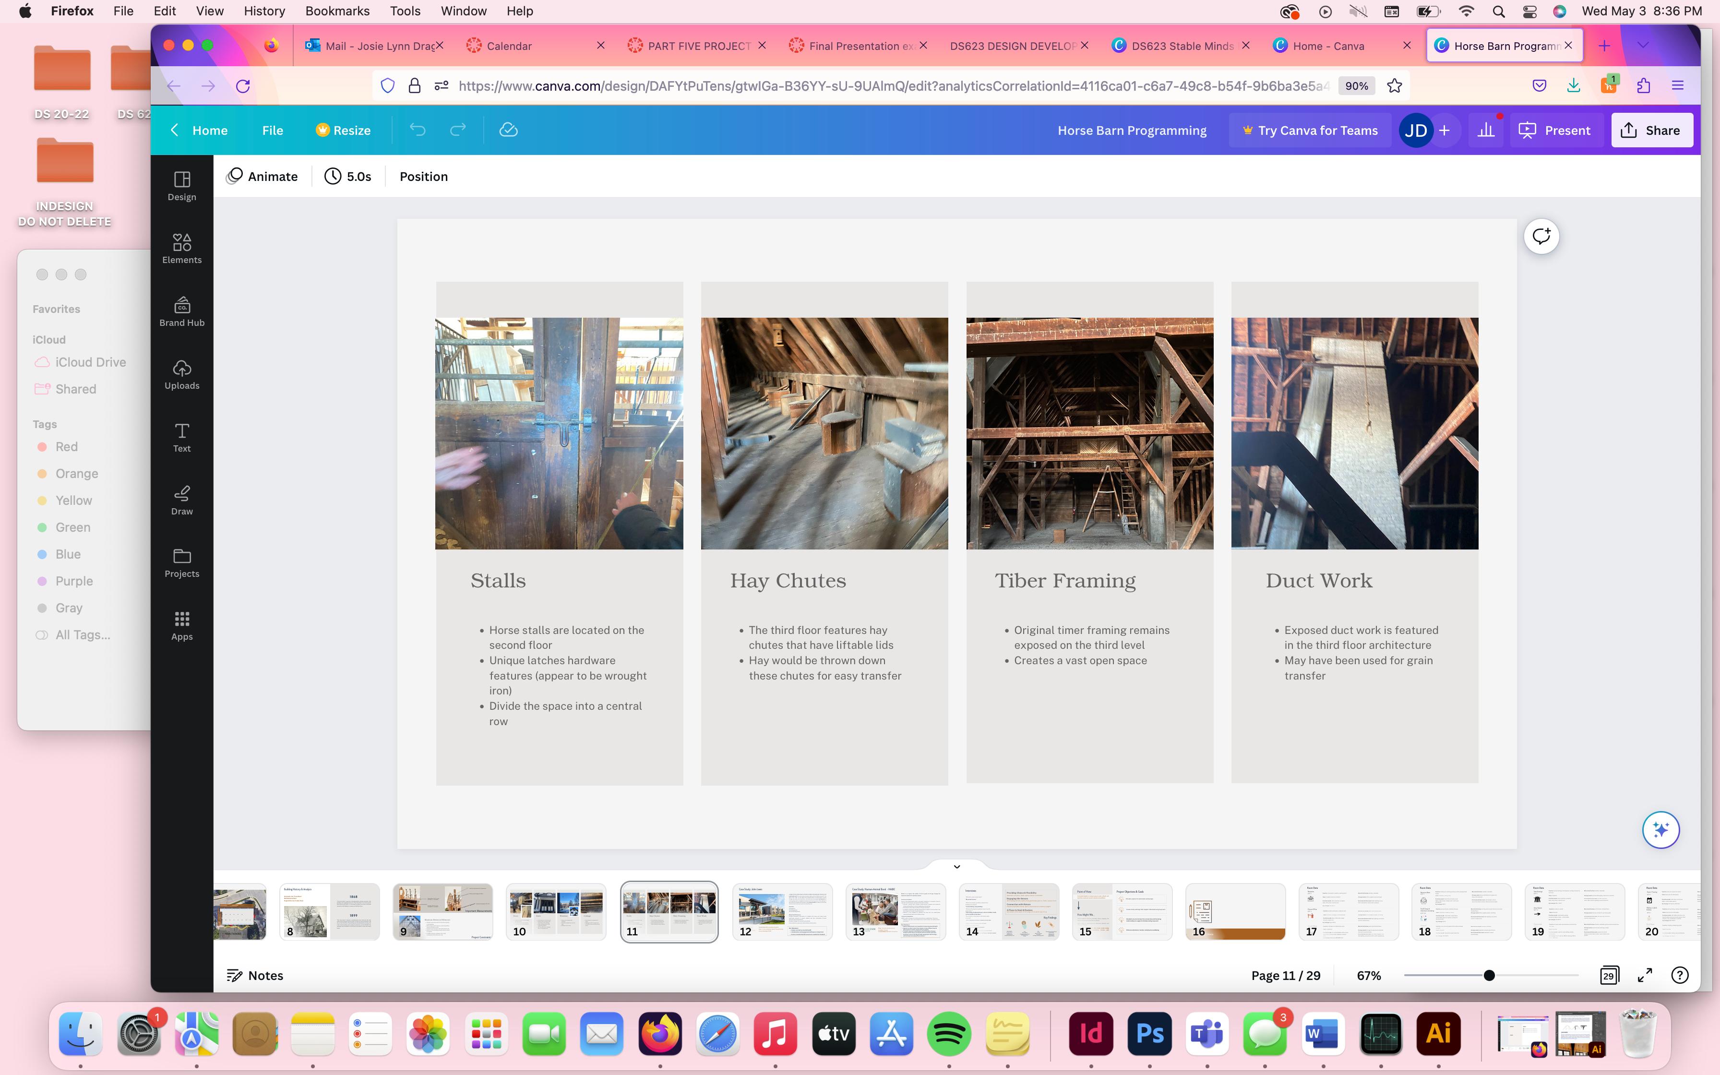Open the Brand Hub panel

pos(181,311)
